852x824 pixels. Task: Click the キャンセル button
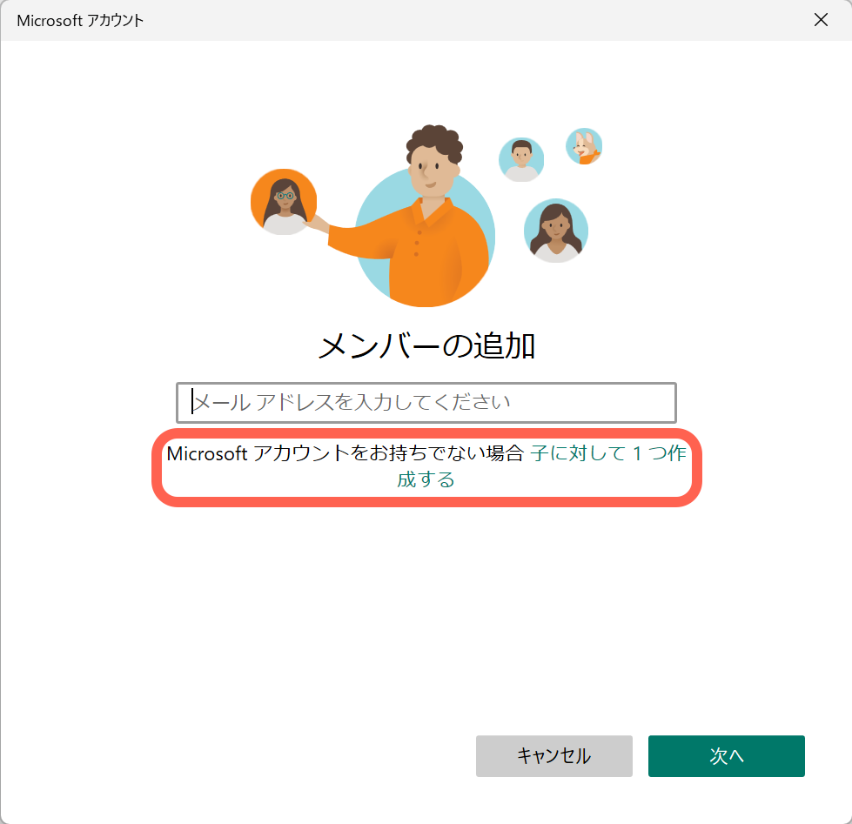pos(553,755)
